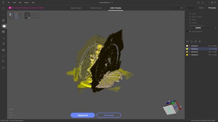This screenshot has height=122, width=218.
Task: Click the sidebar icon just below the play arrow
Action: [x=4, y=44]
